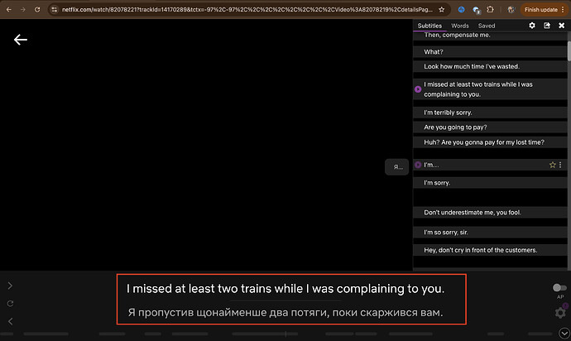This screenshot has height=341, width=571.
Task: Switch to the Subtitles tab
Action: [429, 26]
